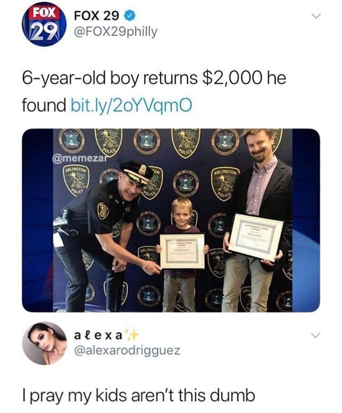Select the reply text 'I pray my kids aren't this dumb'

tap(138, 395)
